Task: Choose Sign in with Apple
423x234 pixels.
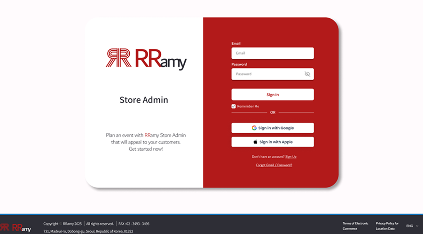Action: pos(273,142)
